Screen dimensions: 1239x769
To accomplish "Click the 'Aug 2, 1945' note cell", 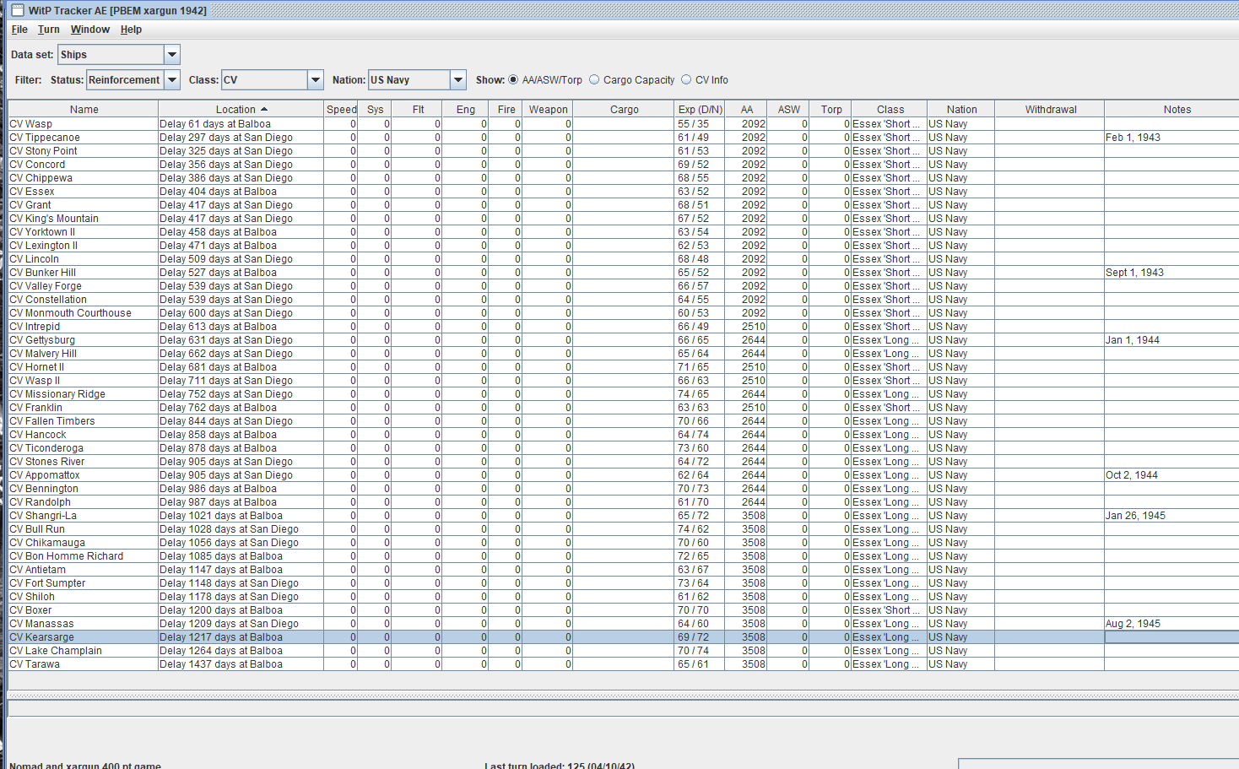I will coord(1171,624).
